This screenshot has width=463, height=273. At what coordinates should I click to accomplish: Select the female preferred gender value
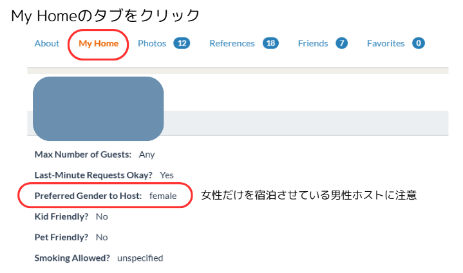coord(163,196)
